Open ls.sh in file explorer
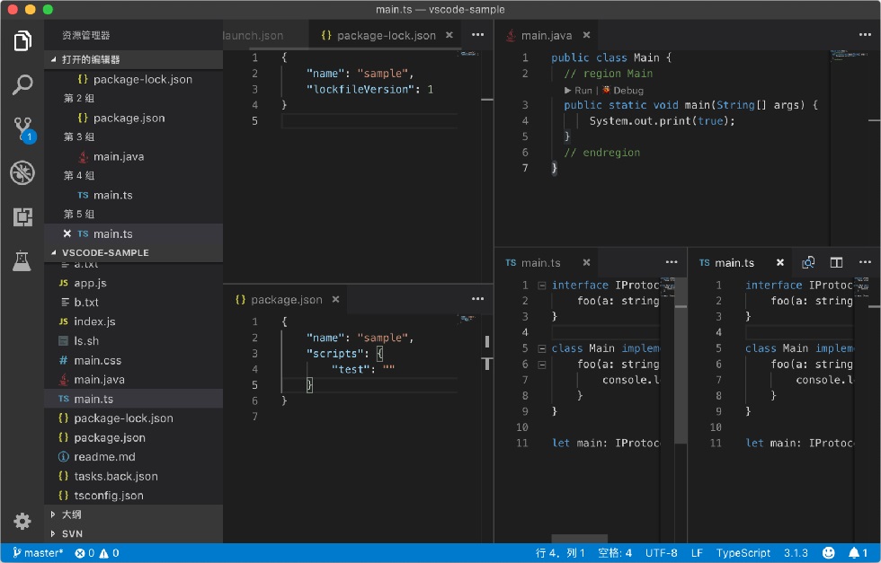This screenshot has height=563, width=881. click(x=134, y=340)
